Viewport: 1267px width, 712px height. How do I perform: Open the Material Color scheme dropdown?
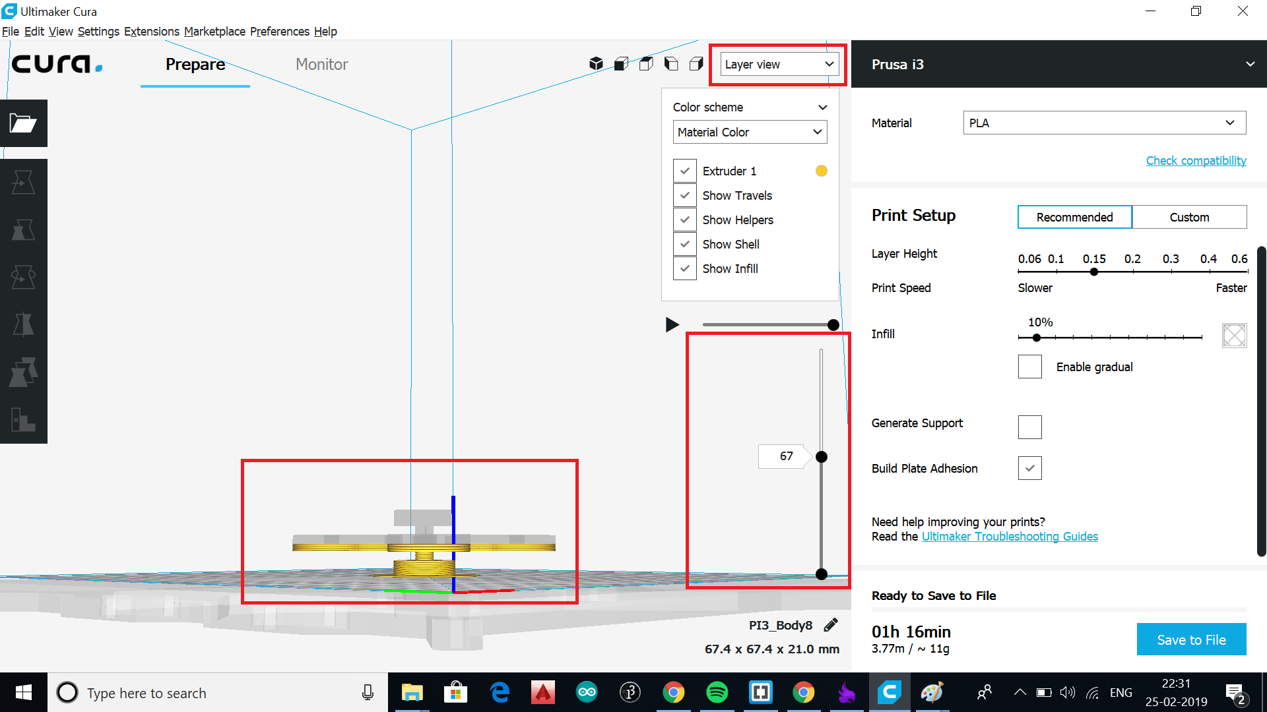[750, 132]
